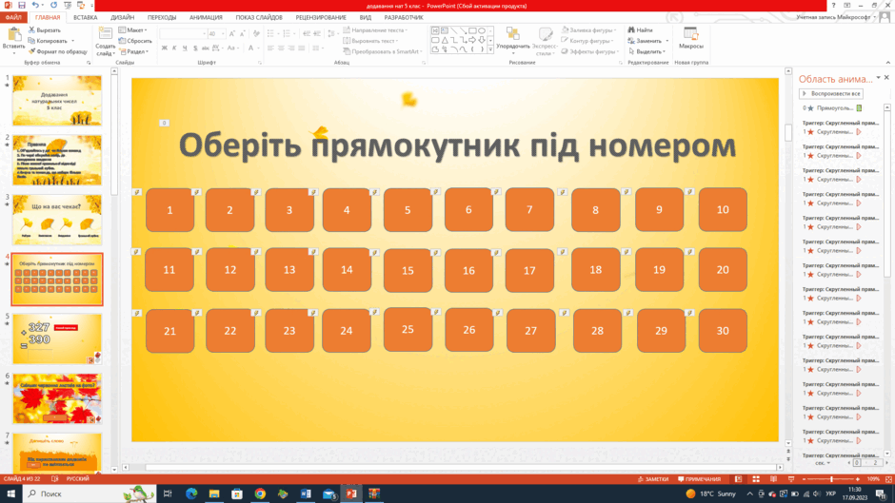Increase font size with the large A icon

click(x=231, y=33)
